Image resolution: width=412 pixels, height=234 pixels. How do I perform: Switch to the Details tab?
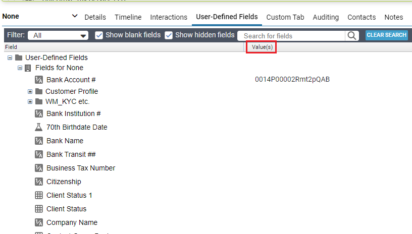point(95,17)
